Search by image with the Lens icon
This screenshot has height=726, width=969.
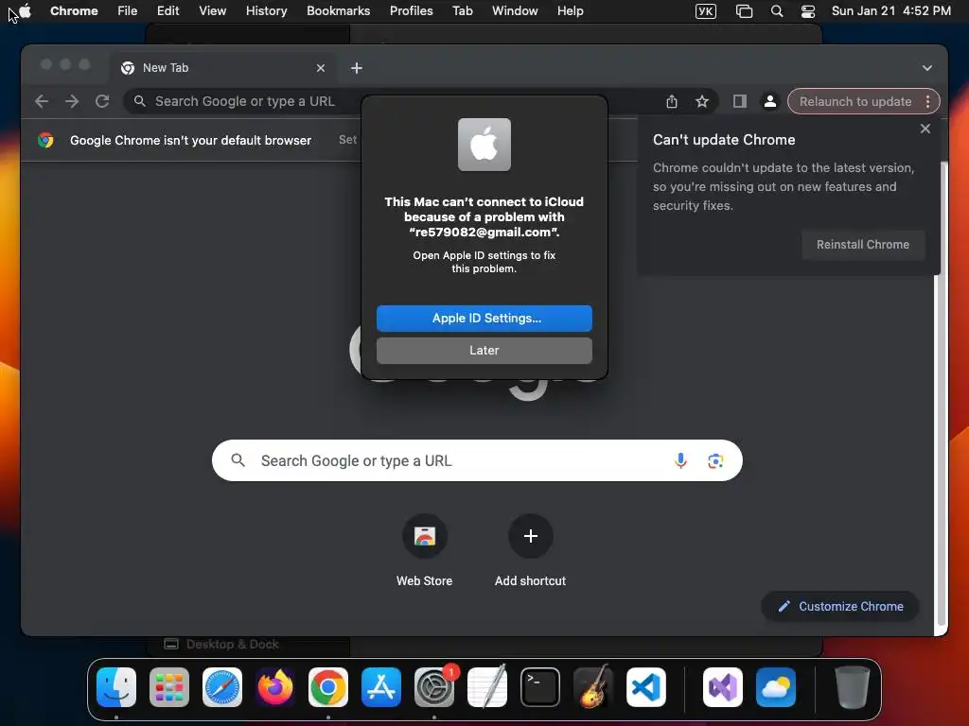(715, 460)
